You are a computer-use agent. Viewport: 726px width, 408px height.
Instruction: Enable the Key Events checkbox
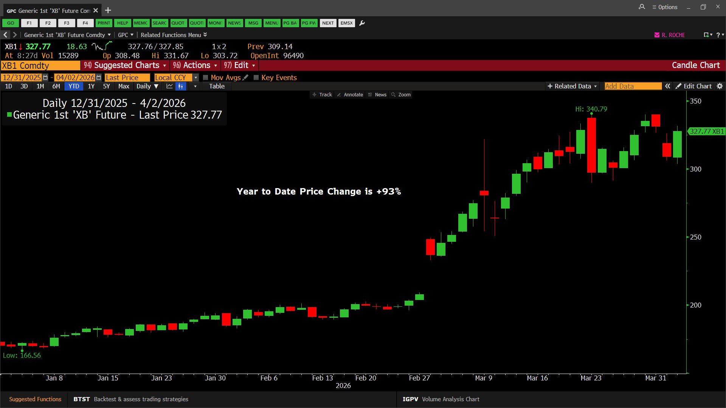pyautogui.click(x=256, y=77)
